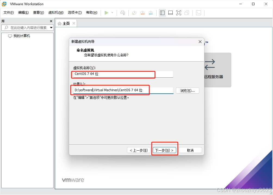
Task: Click the search magnifier icon in Library
Action: (6, 28)
